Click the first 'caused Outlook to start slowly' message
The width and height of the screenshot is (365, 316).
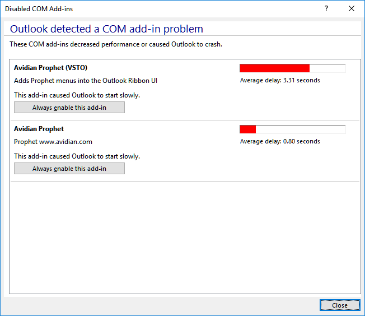pos(77,95)
